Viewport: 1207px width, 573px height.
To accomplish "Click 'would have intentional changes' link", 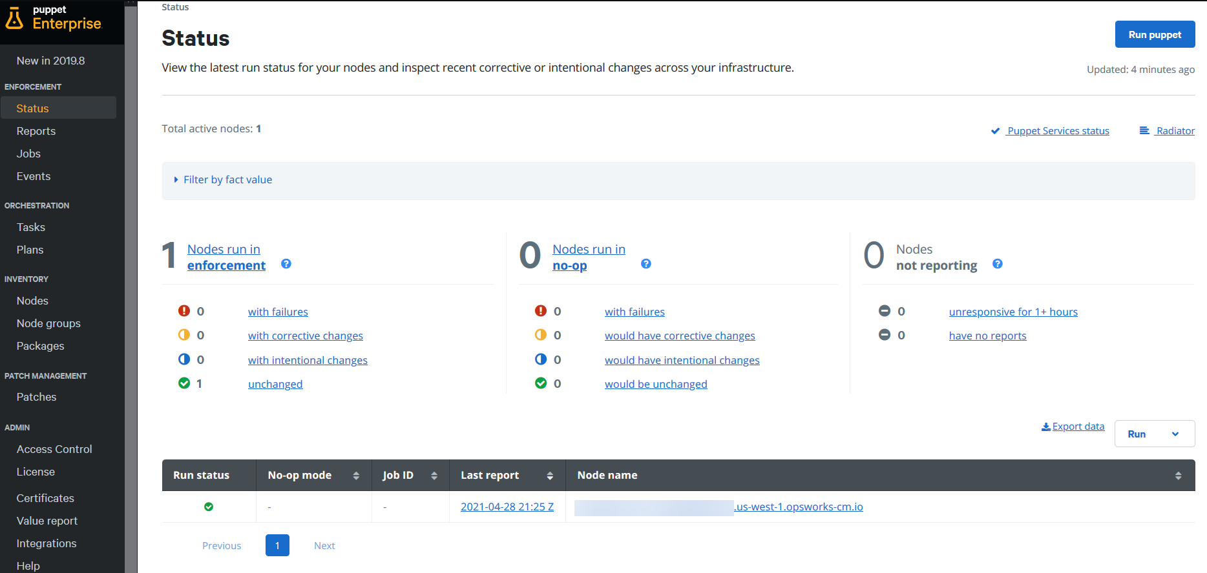I will pos(682,360).
